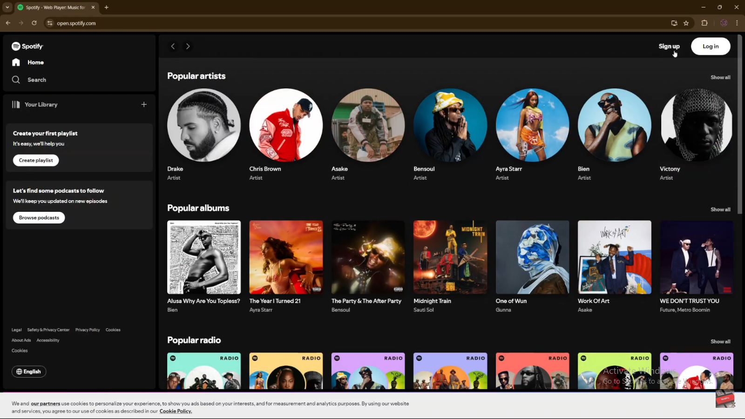The width and height of the screenshot is (745, 419).
Task: Select the Spotify - Web Player tab
Action: [56, 7]
